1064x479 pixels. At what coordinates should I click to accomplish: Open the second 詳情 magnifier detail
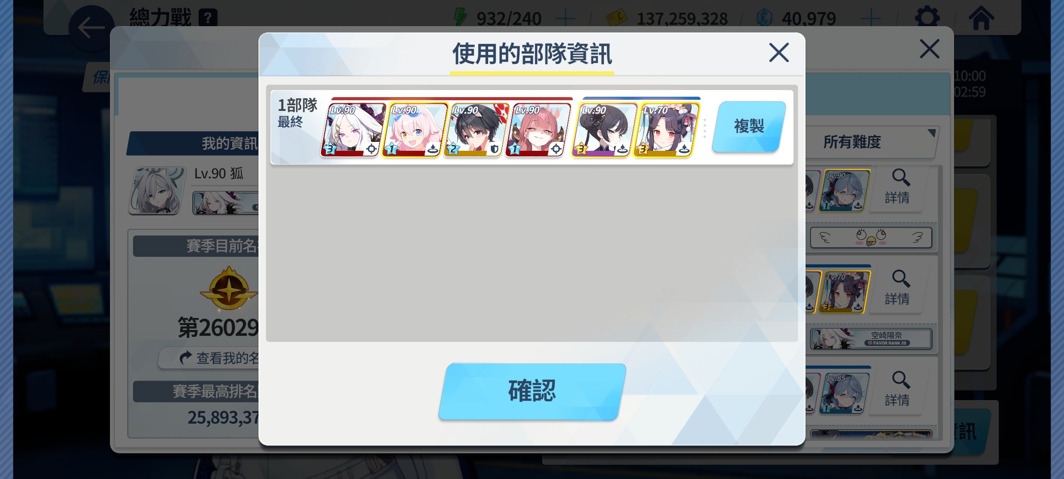(x=898, y=288)
